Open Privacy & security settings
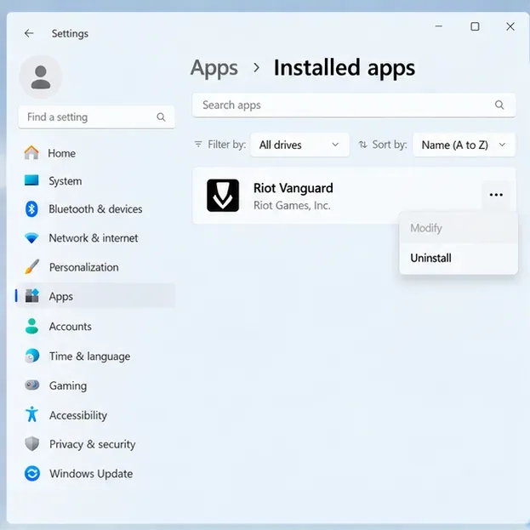The width and height of the screenshot is (530, 530). (x=96, y=444)
